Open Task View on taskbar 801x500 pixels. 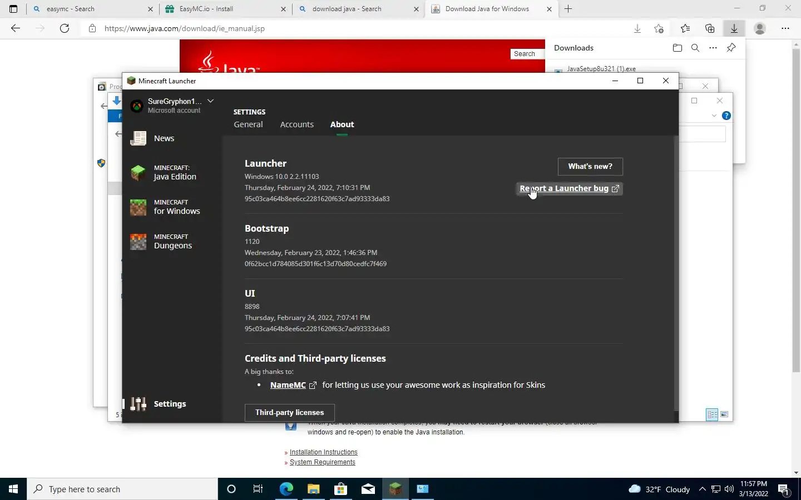258,489
